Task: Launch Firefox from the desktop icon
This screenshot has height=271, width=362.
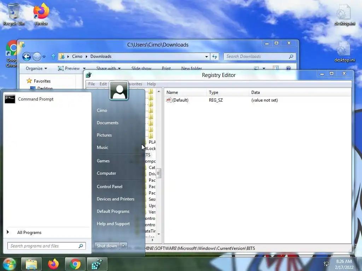Action: pyautogui.click(x=41, y=14)
